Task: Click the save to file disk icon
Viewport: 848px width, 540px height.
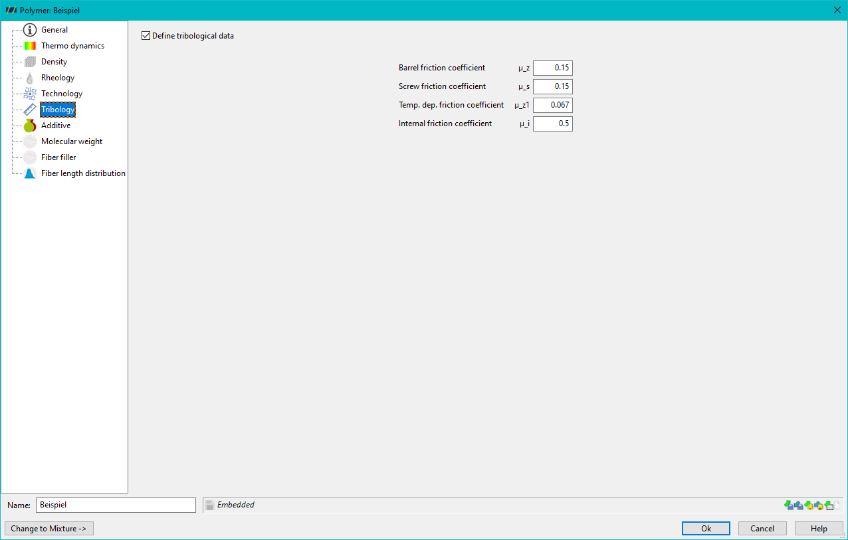Action: 799,505
